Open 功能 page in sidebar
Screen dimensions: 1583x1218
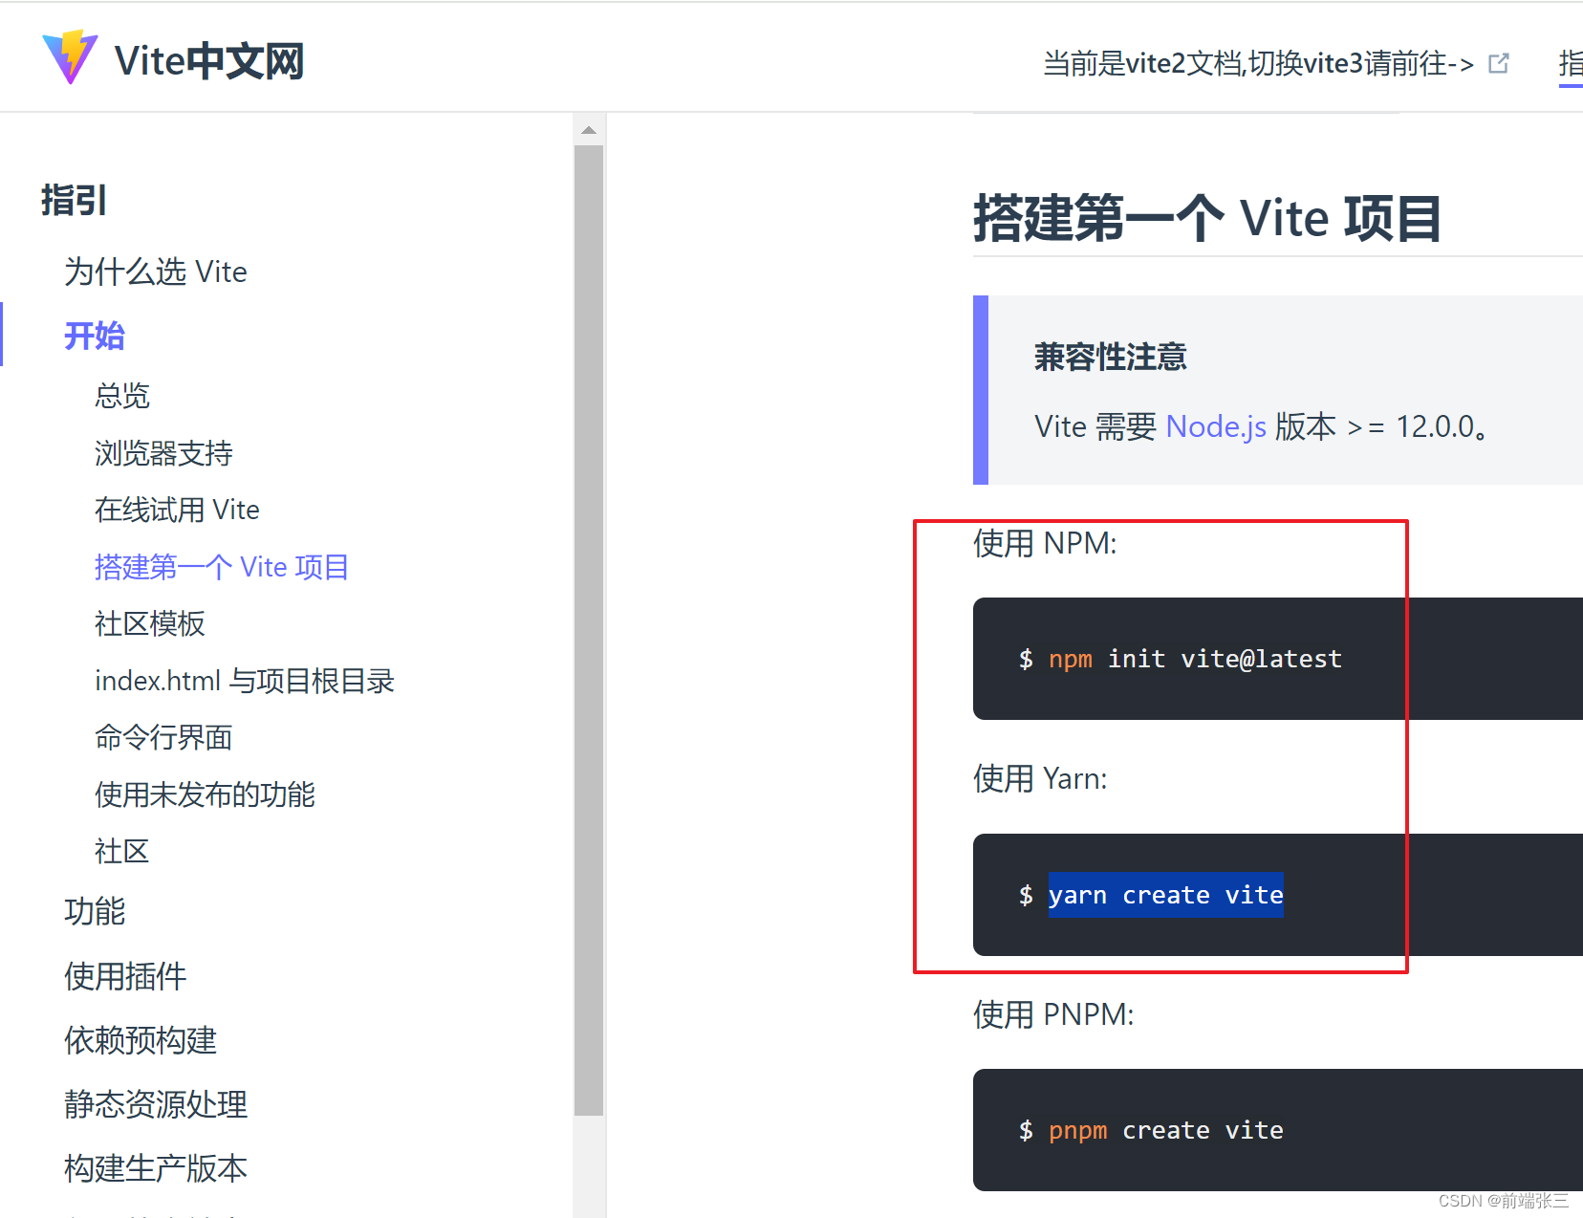[x=95, y=911]
